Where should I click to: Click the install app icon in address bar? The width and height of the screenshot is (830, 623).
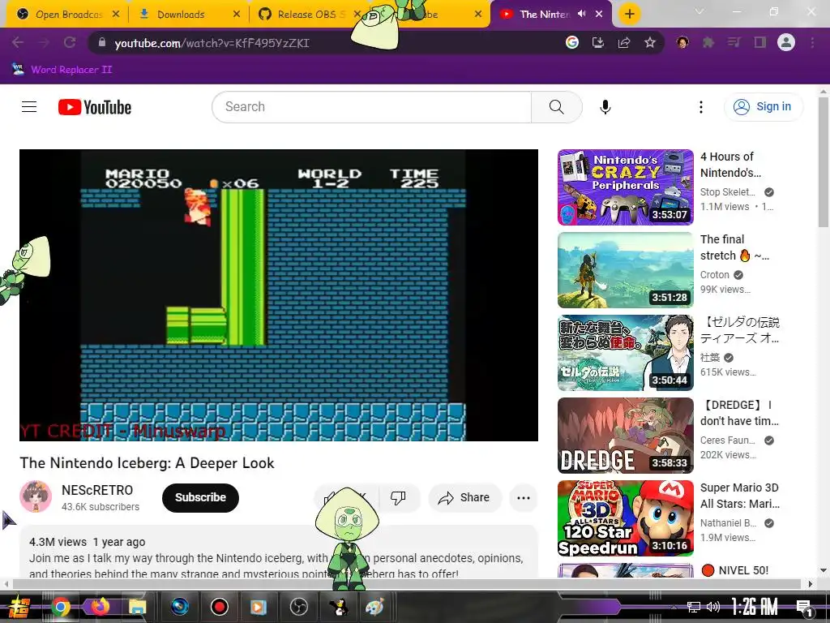598,42
